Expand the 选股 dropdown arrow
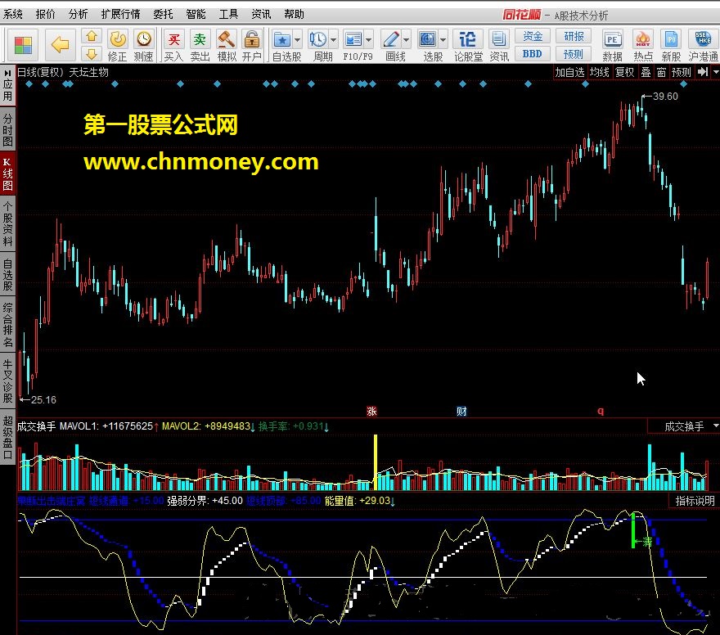This screenshot has width=720, height=635. (443, 40)
